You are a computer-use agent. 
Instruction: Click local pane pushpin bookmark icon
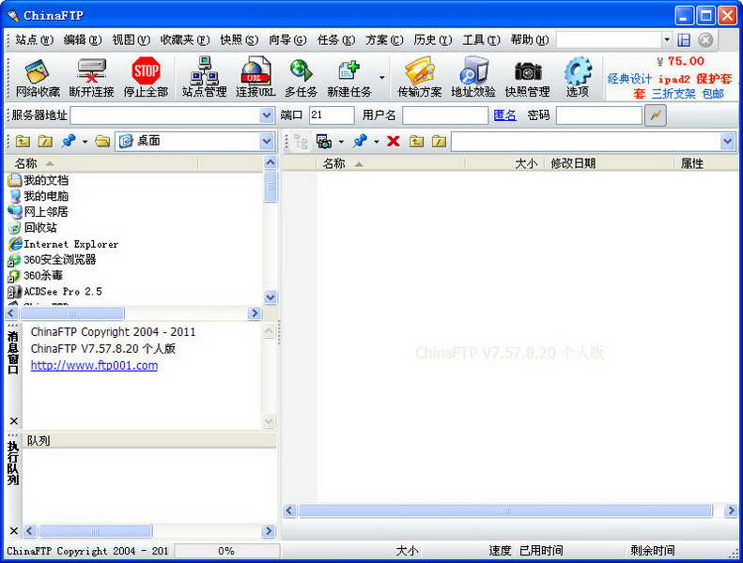coord(69,141)
